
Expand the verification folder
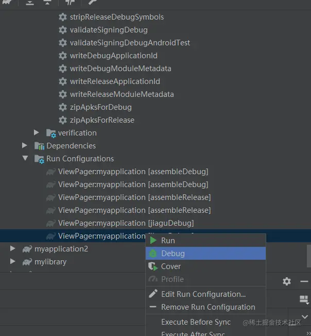pyautogui.click(x=37, y=133)
